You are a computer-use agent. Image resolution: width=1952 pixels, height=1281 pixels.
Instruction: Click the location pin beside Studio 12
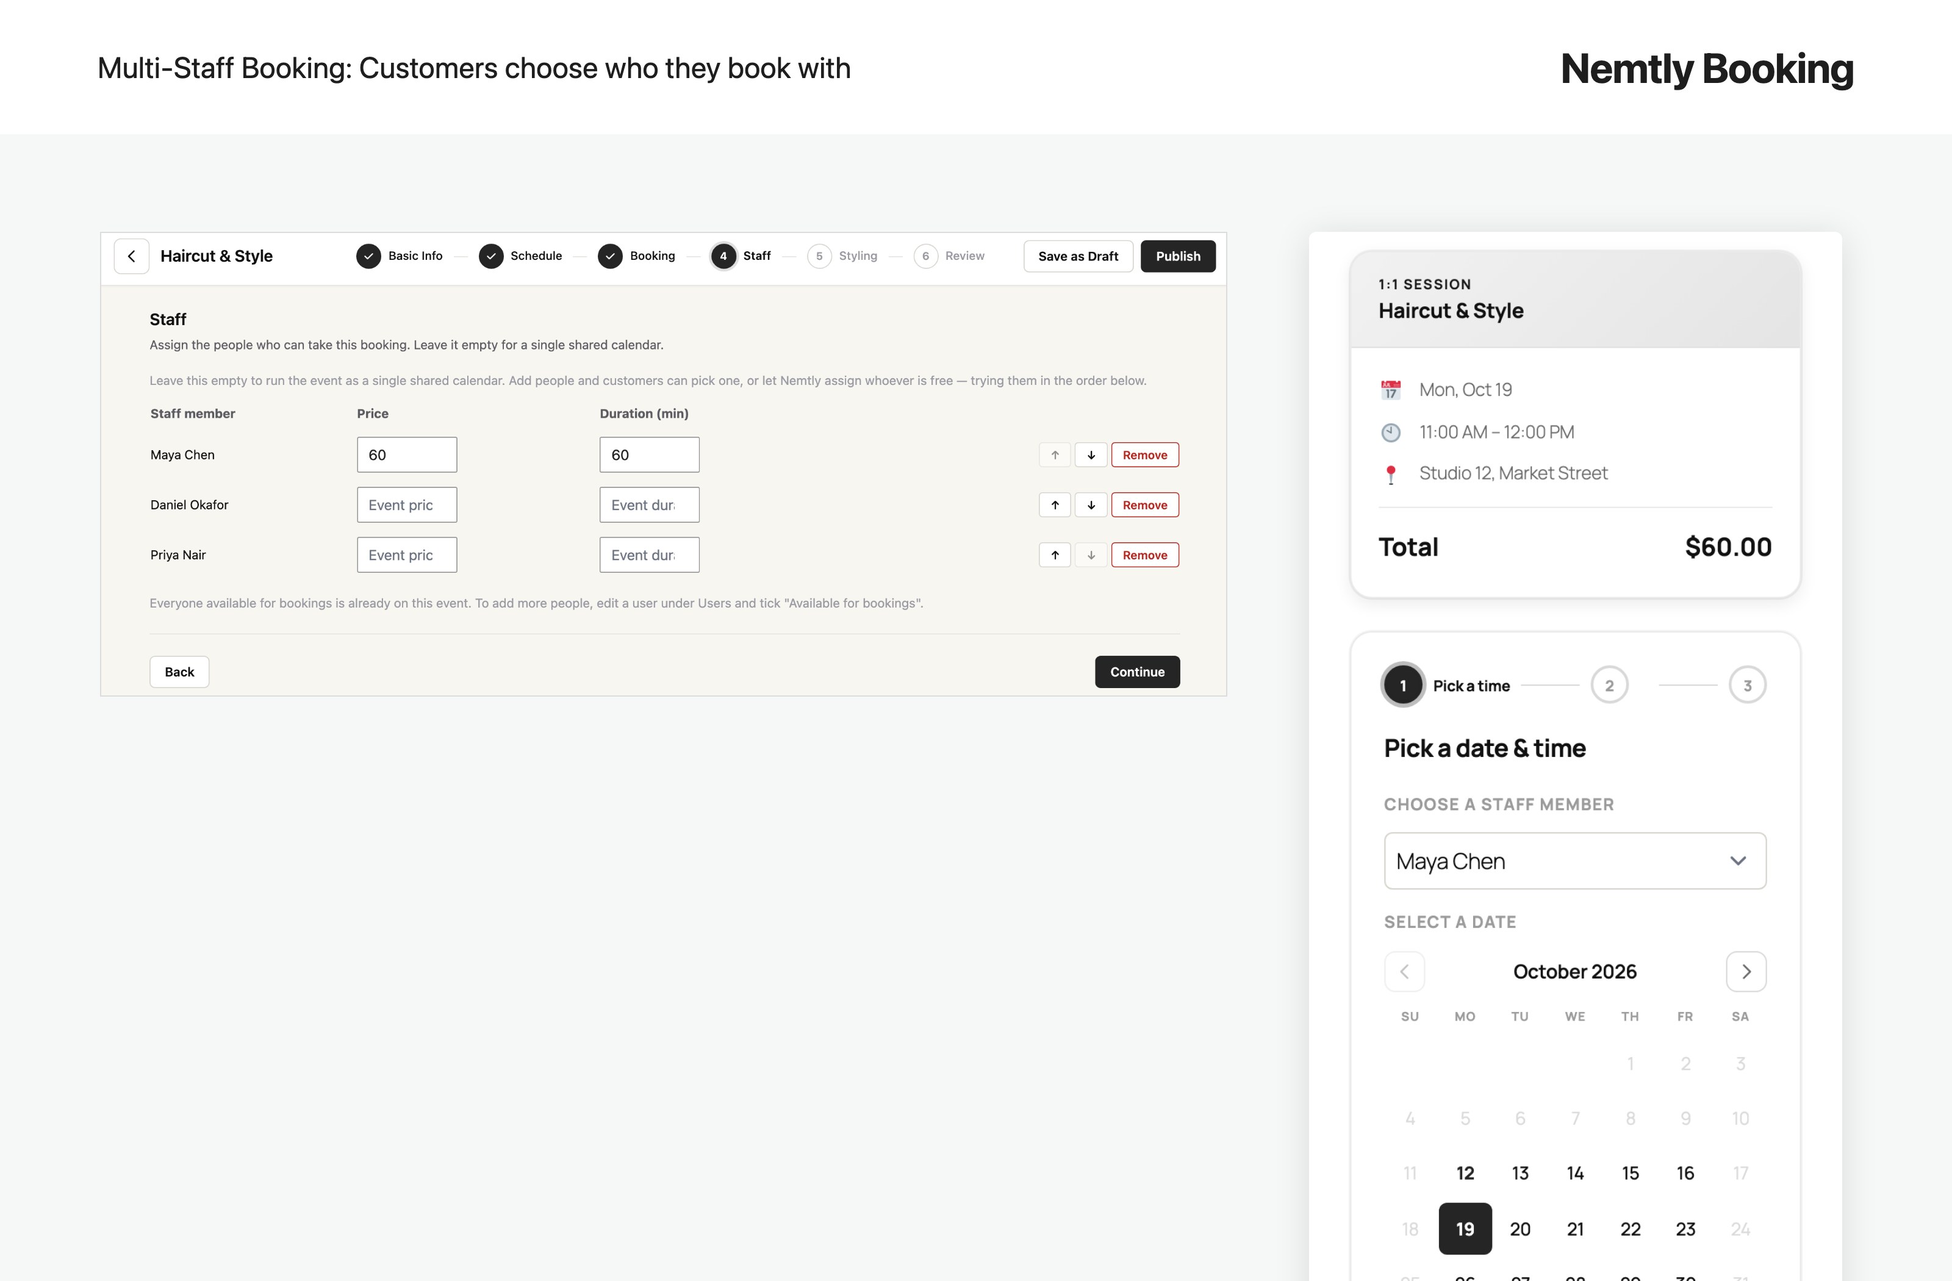point(1391,474)
